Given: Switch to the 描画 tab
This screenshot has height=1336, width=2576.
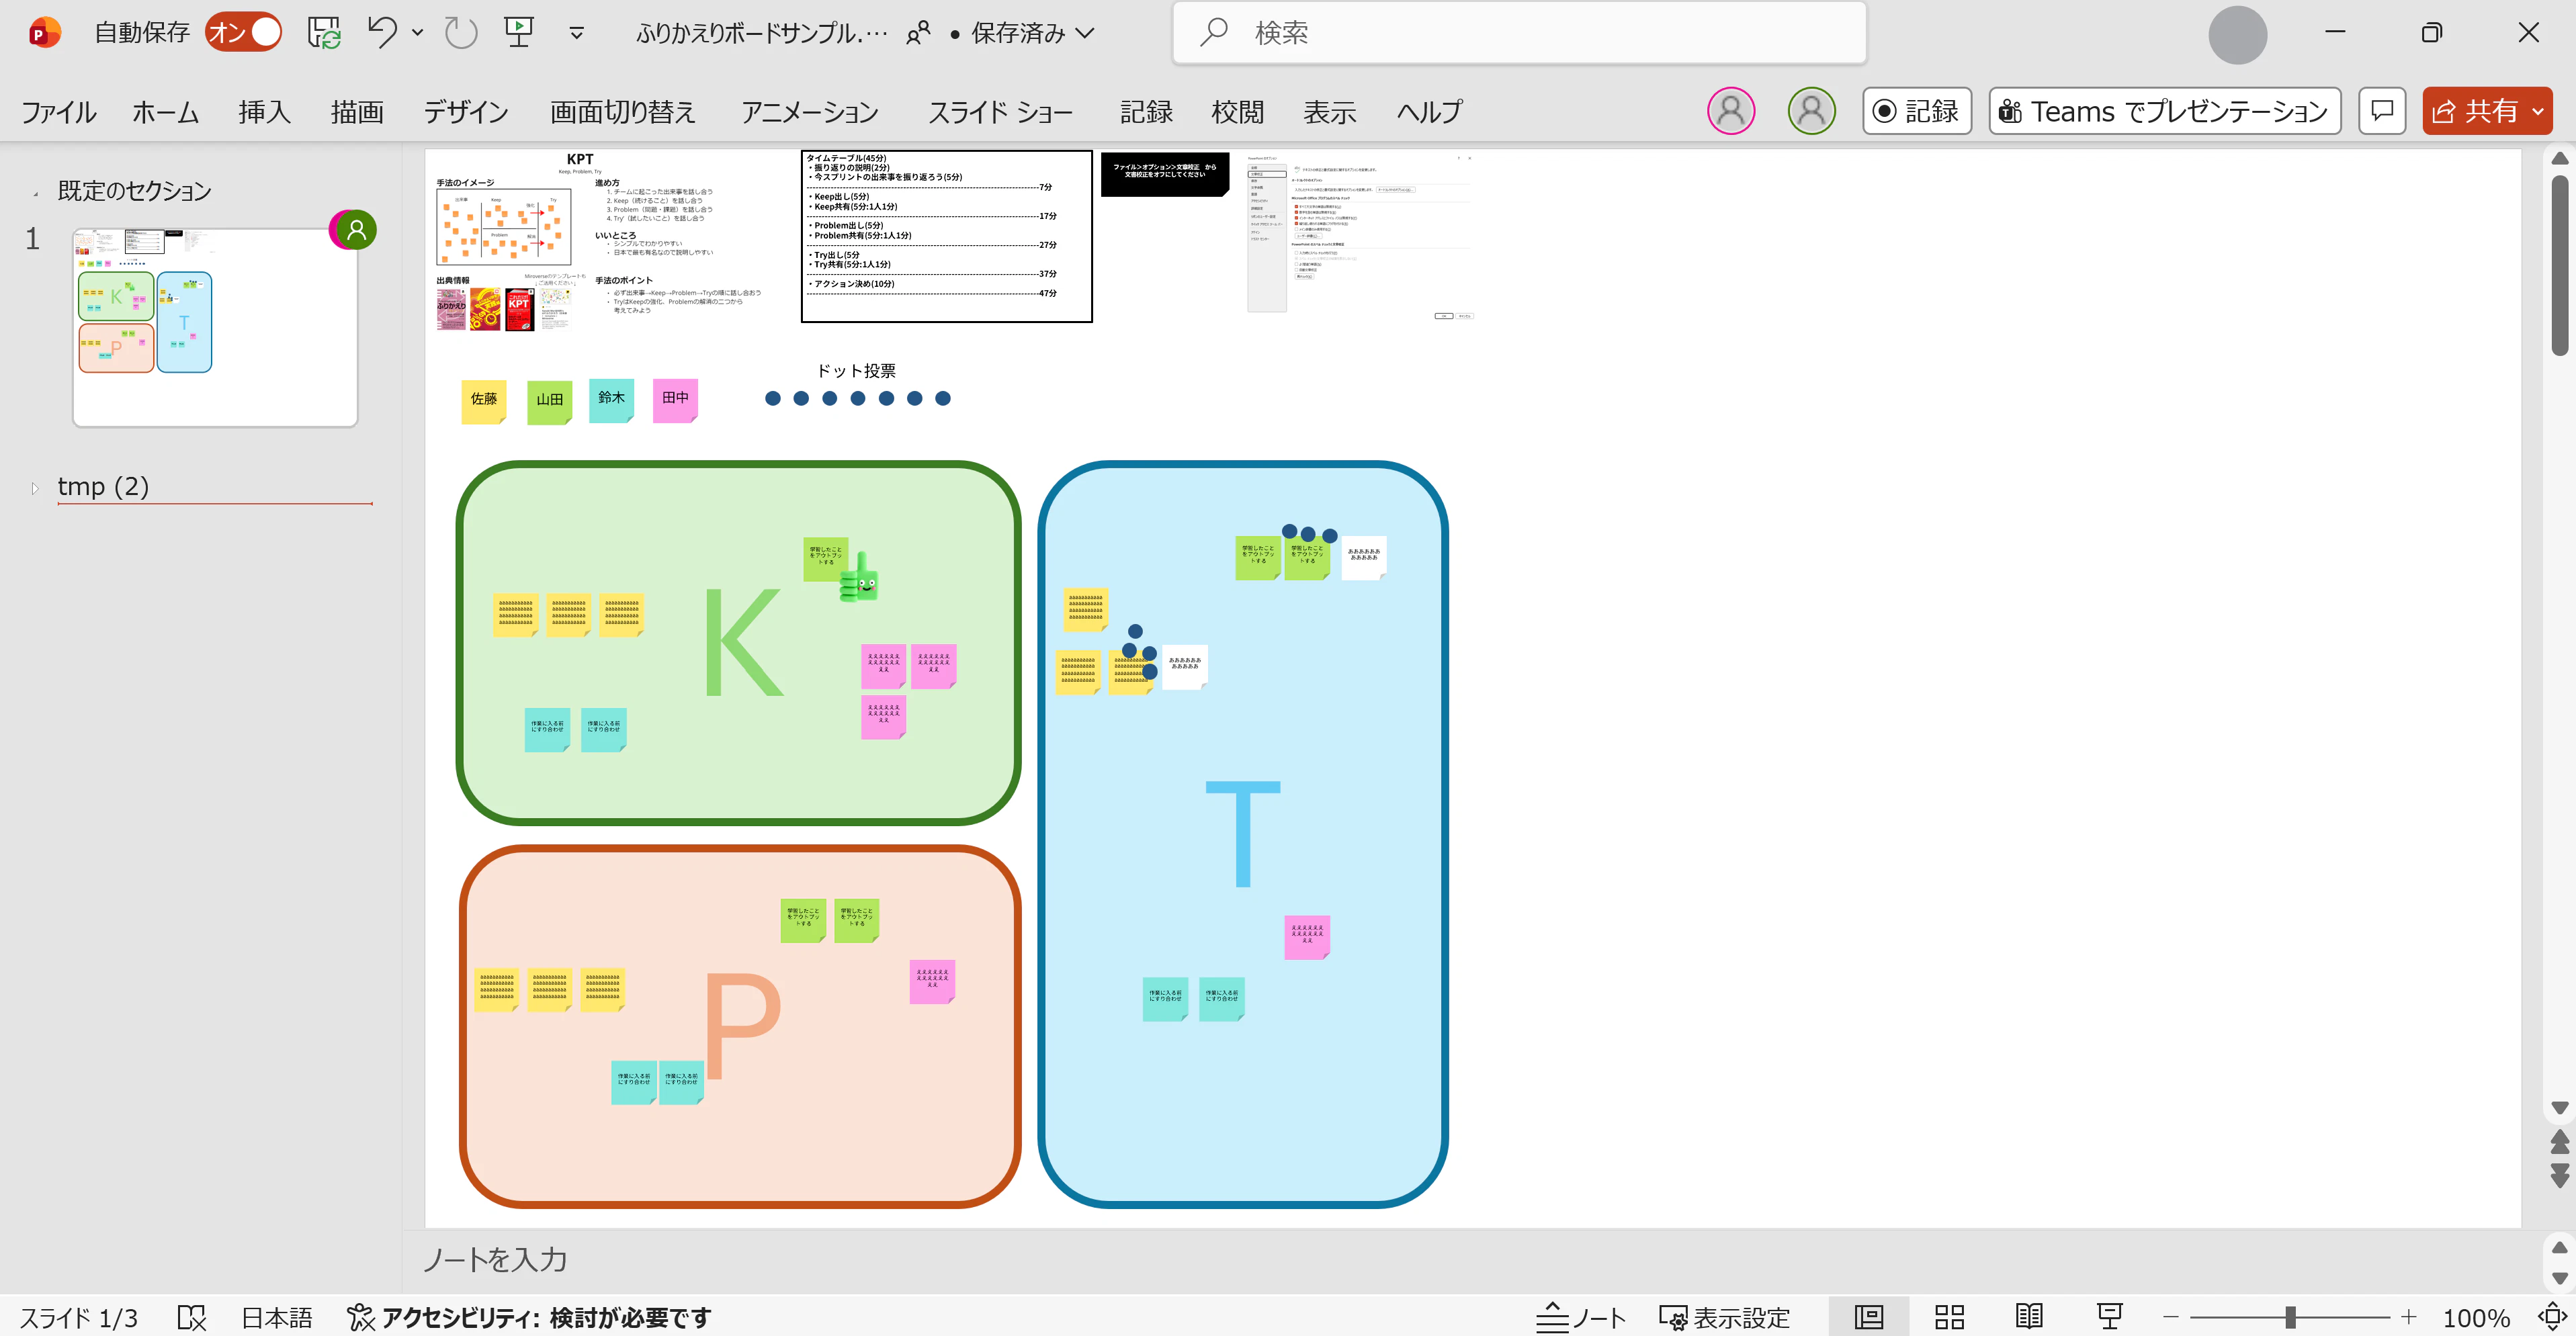Looking at the screenshot, I should tap(357, 111).
